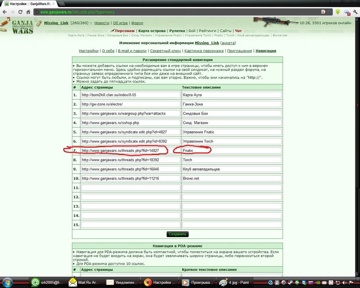This screenshot has height=288, width=360.
Task: Click the small Карта Аута navigation link
Action: (76, 35)
